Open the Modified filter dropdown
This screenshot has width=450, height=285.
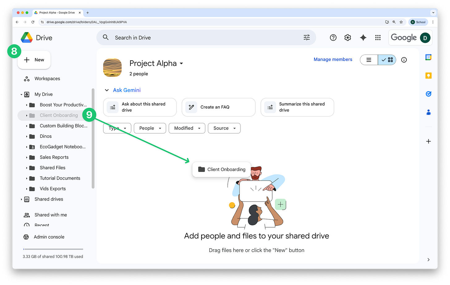click(x=187, y=128)
